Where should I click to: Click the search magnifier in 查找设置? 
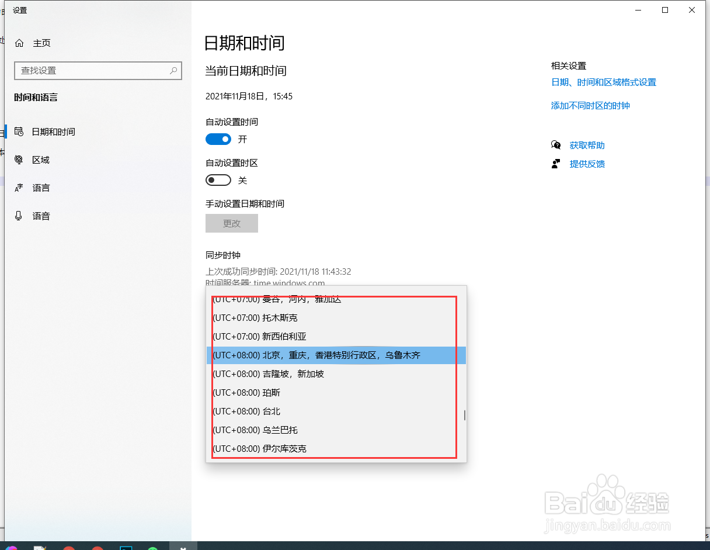click(173, 71)
